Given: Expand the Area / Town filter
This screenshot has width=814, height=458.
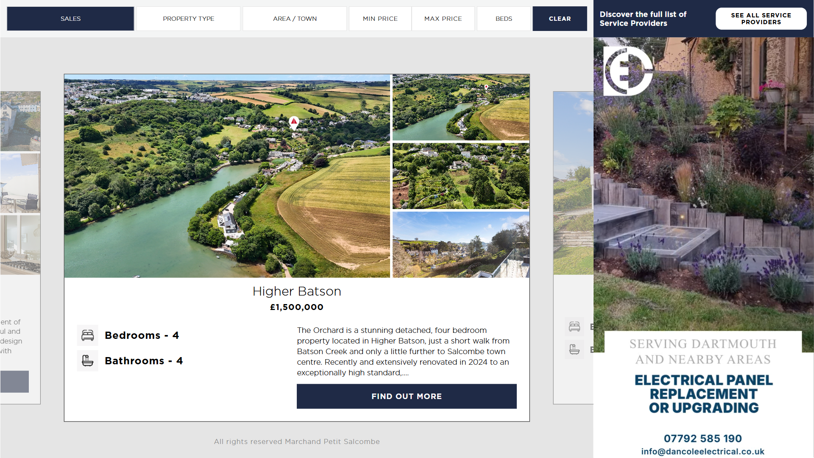Looking at the screenshot, I should (295, 19).
